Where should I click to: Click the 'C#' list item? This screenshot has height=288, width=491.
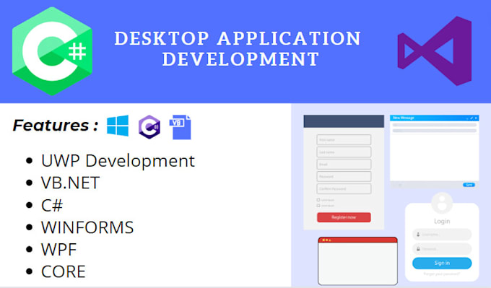click(52, 206)
